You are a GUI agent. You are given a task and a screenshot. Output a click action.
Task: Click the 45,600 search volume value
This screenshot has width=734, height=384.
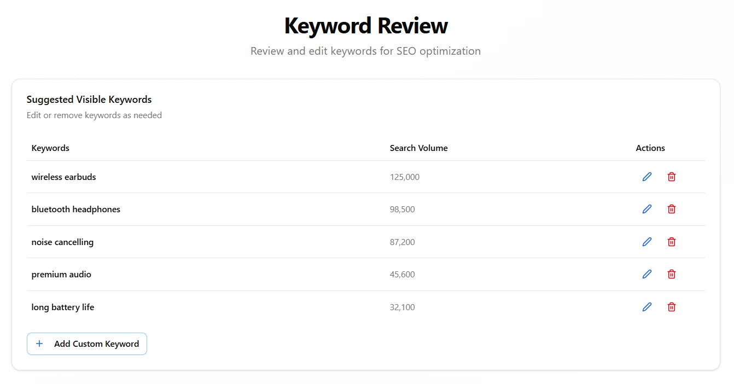[x=403, y=275]
